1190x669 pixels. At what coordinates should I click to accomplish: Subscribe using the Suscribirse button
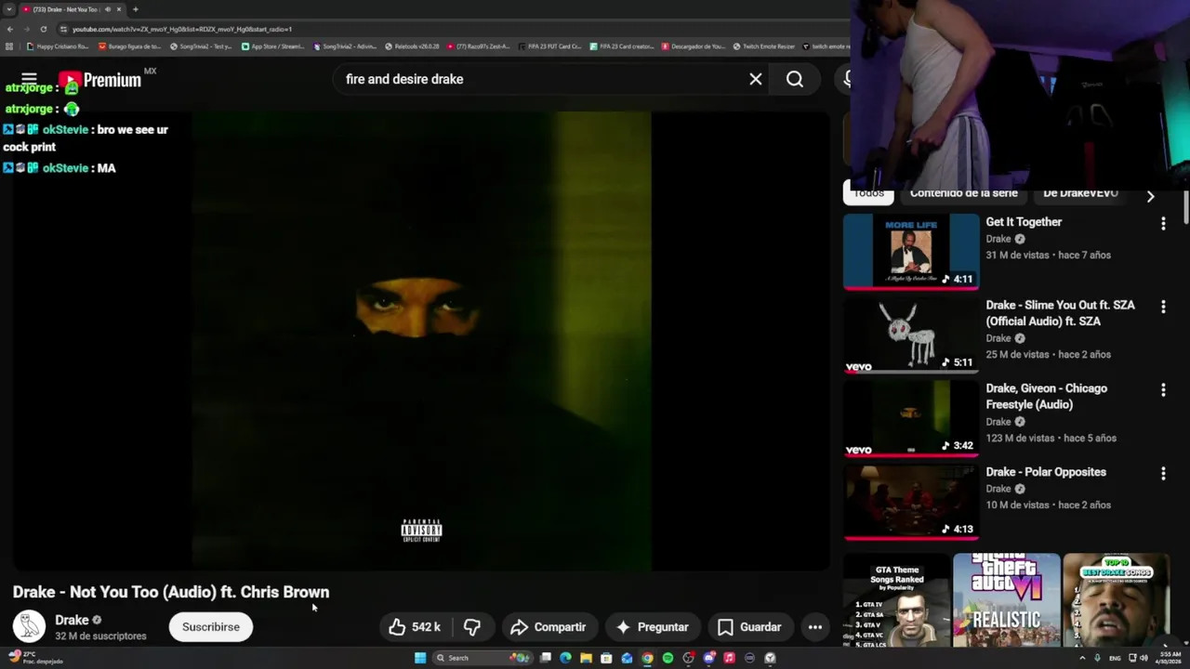(211, 627)
